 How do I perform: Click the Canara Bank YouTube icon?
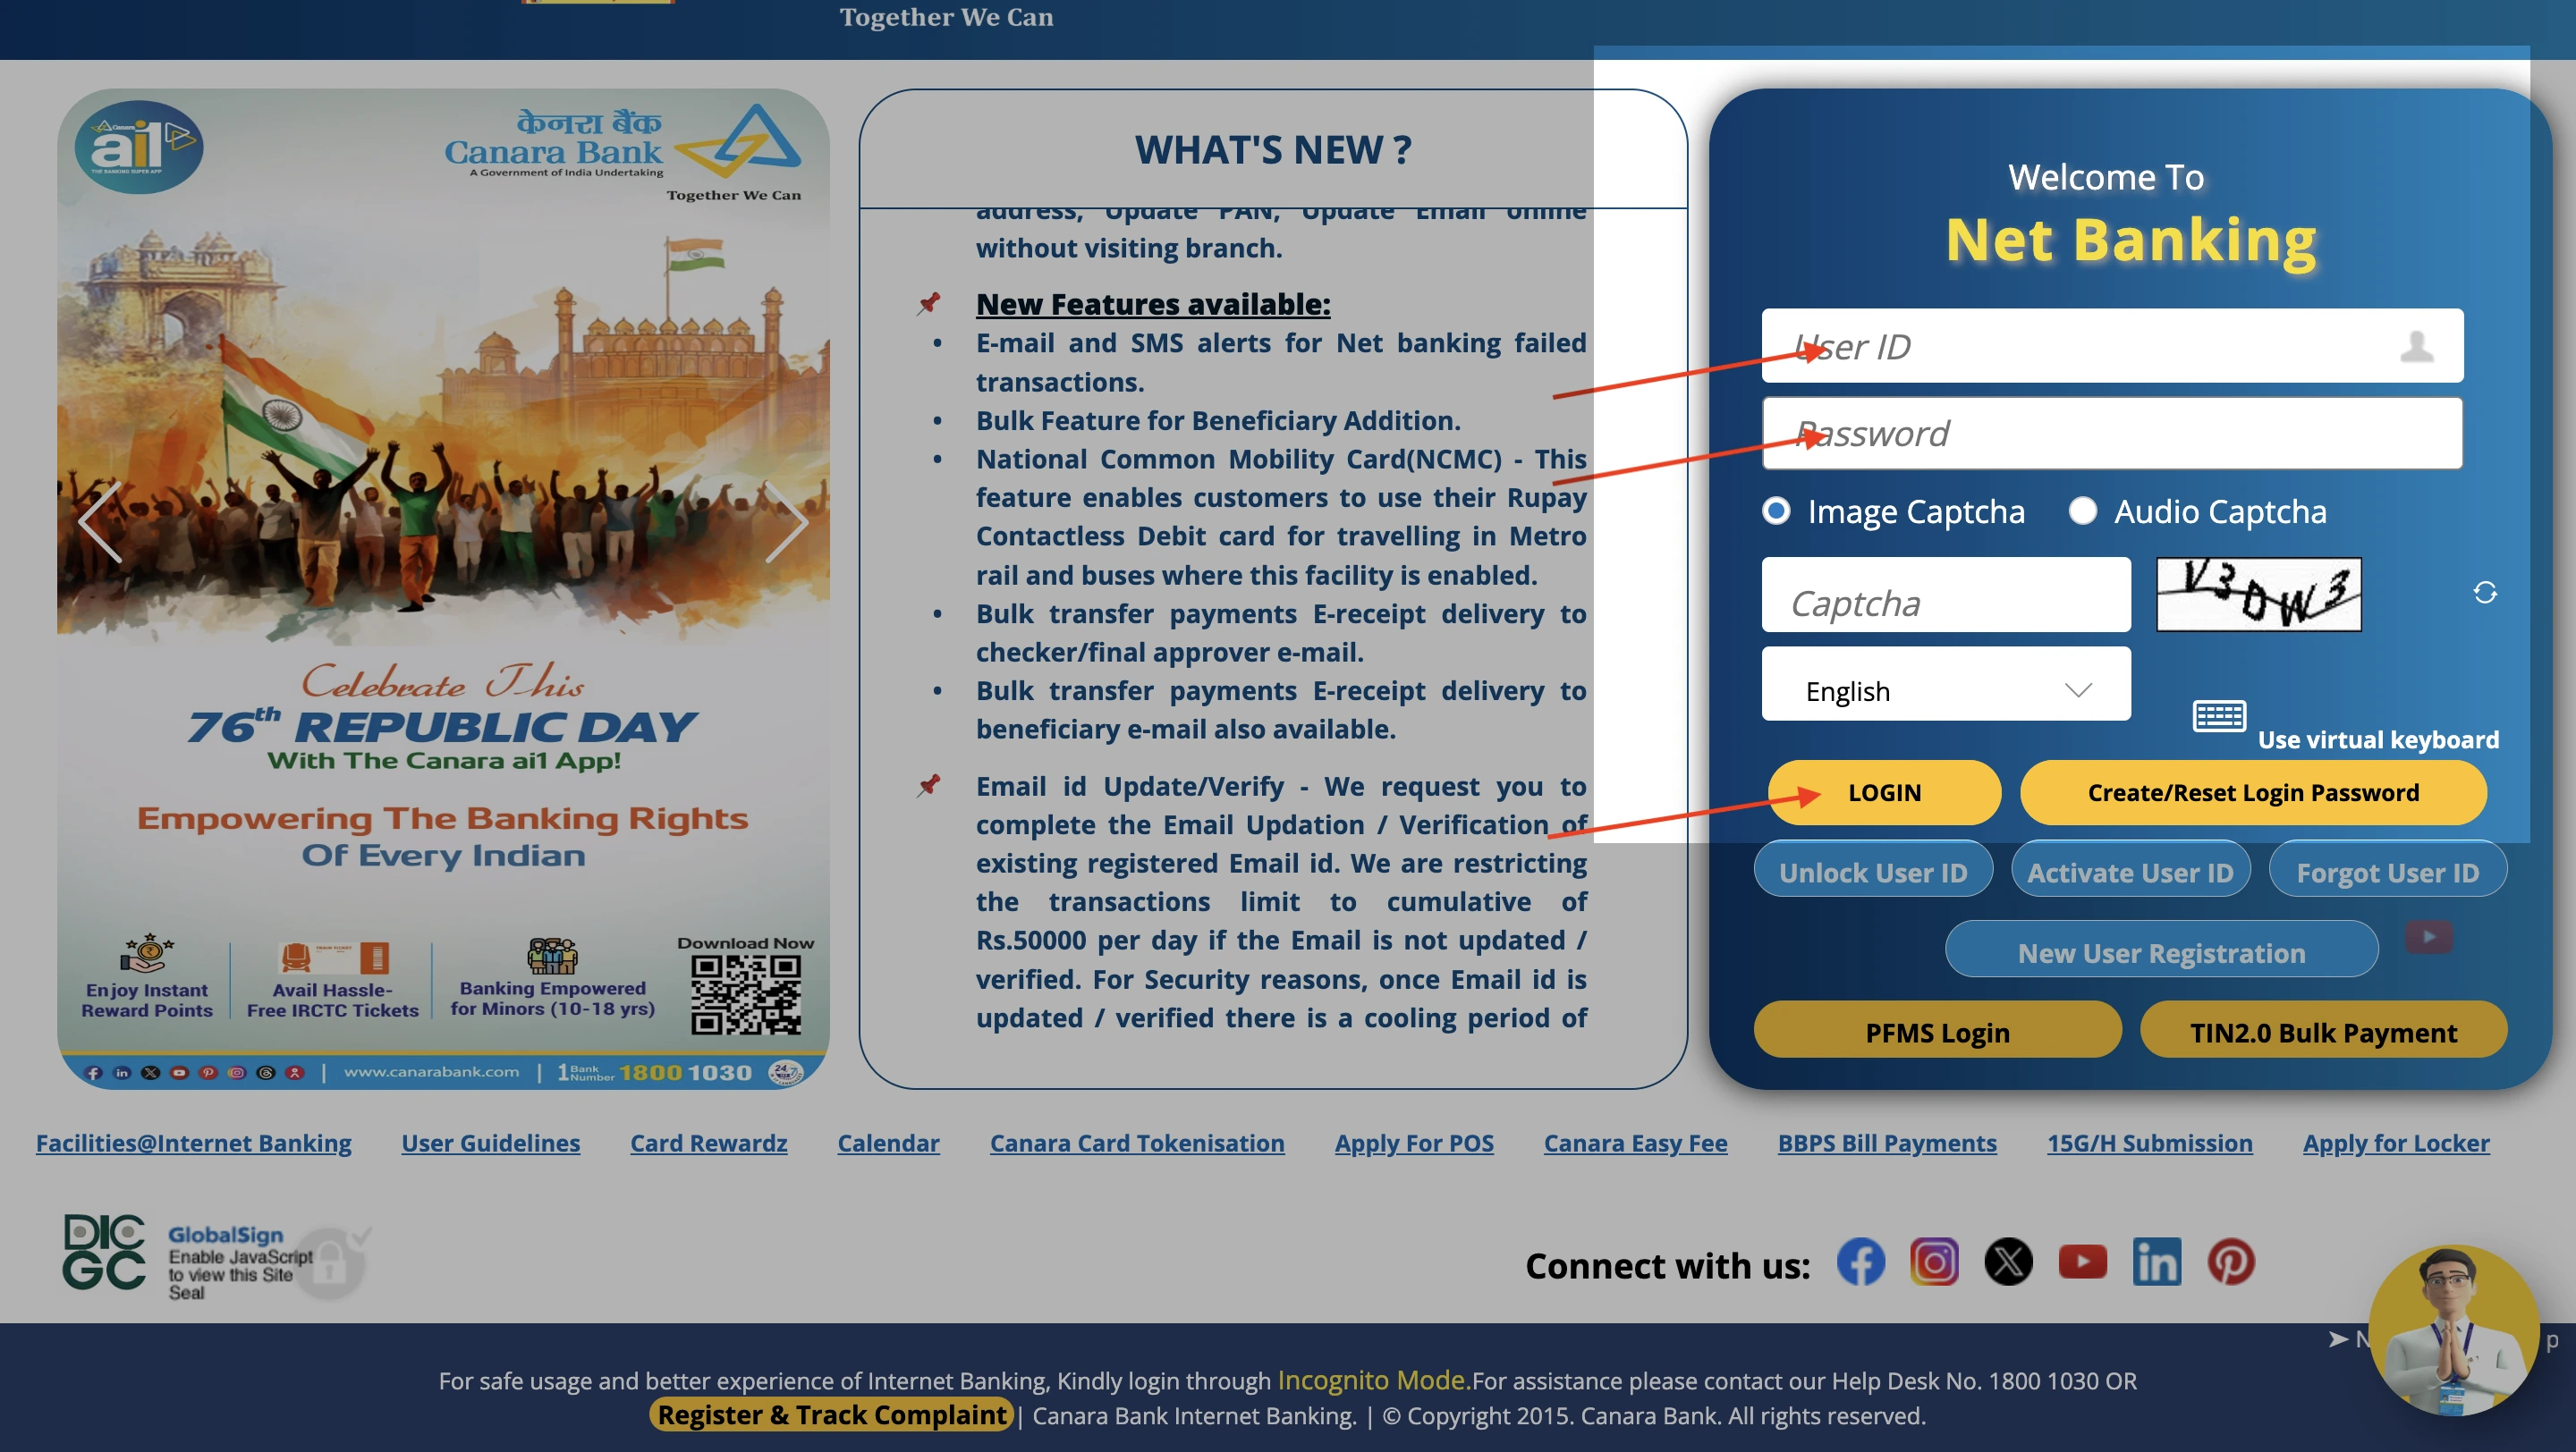coord(2082,1262)
